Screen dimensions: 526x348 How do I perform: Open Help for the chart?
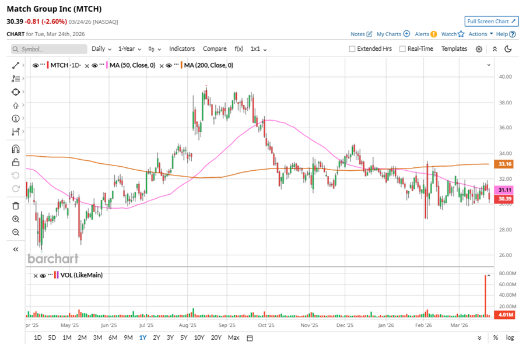coord(506,34)
